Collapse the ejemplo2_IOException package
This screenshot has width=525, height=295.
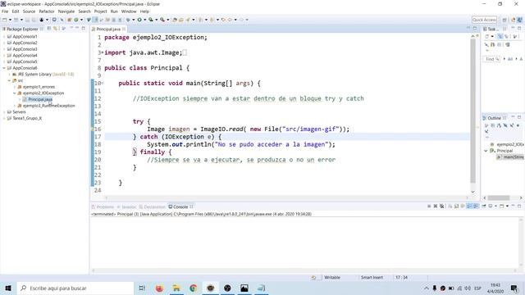tap(15, 93)
